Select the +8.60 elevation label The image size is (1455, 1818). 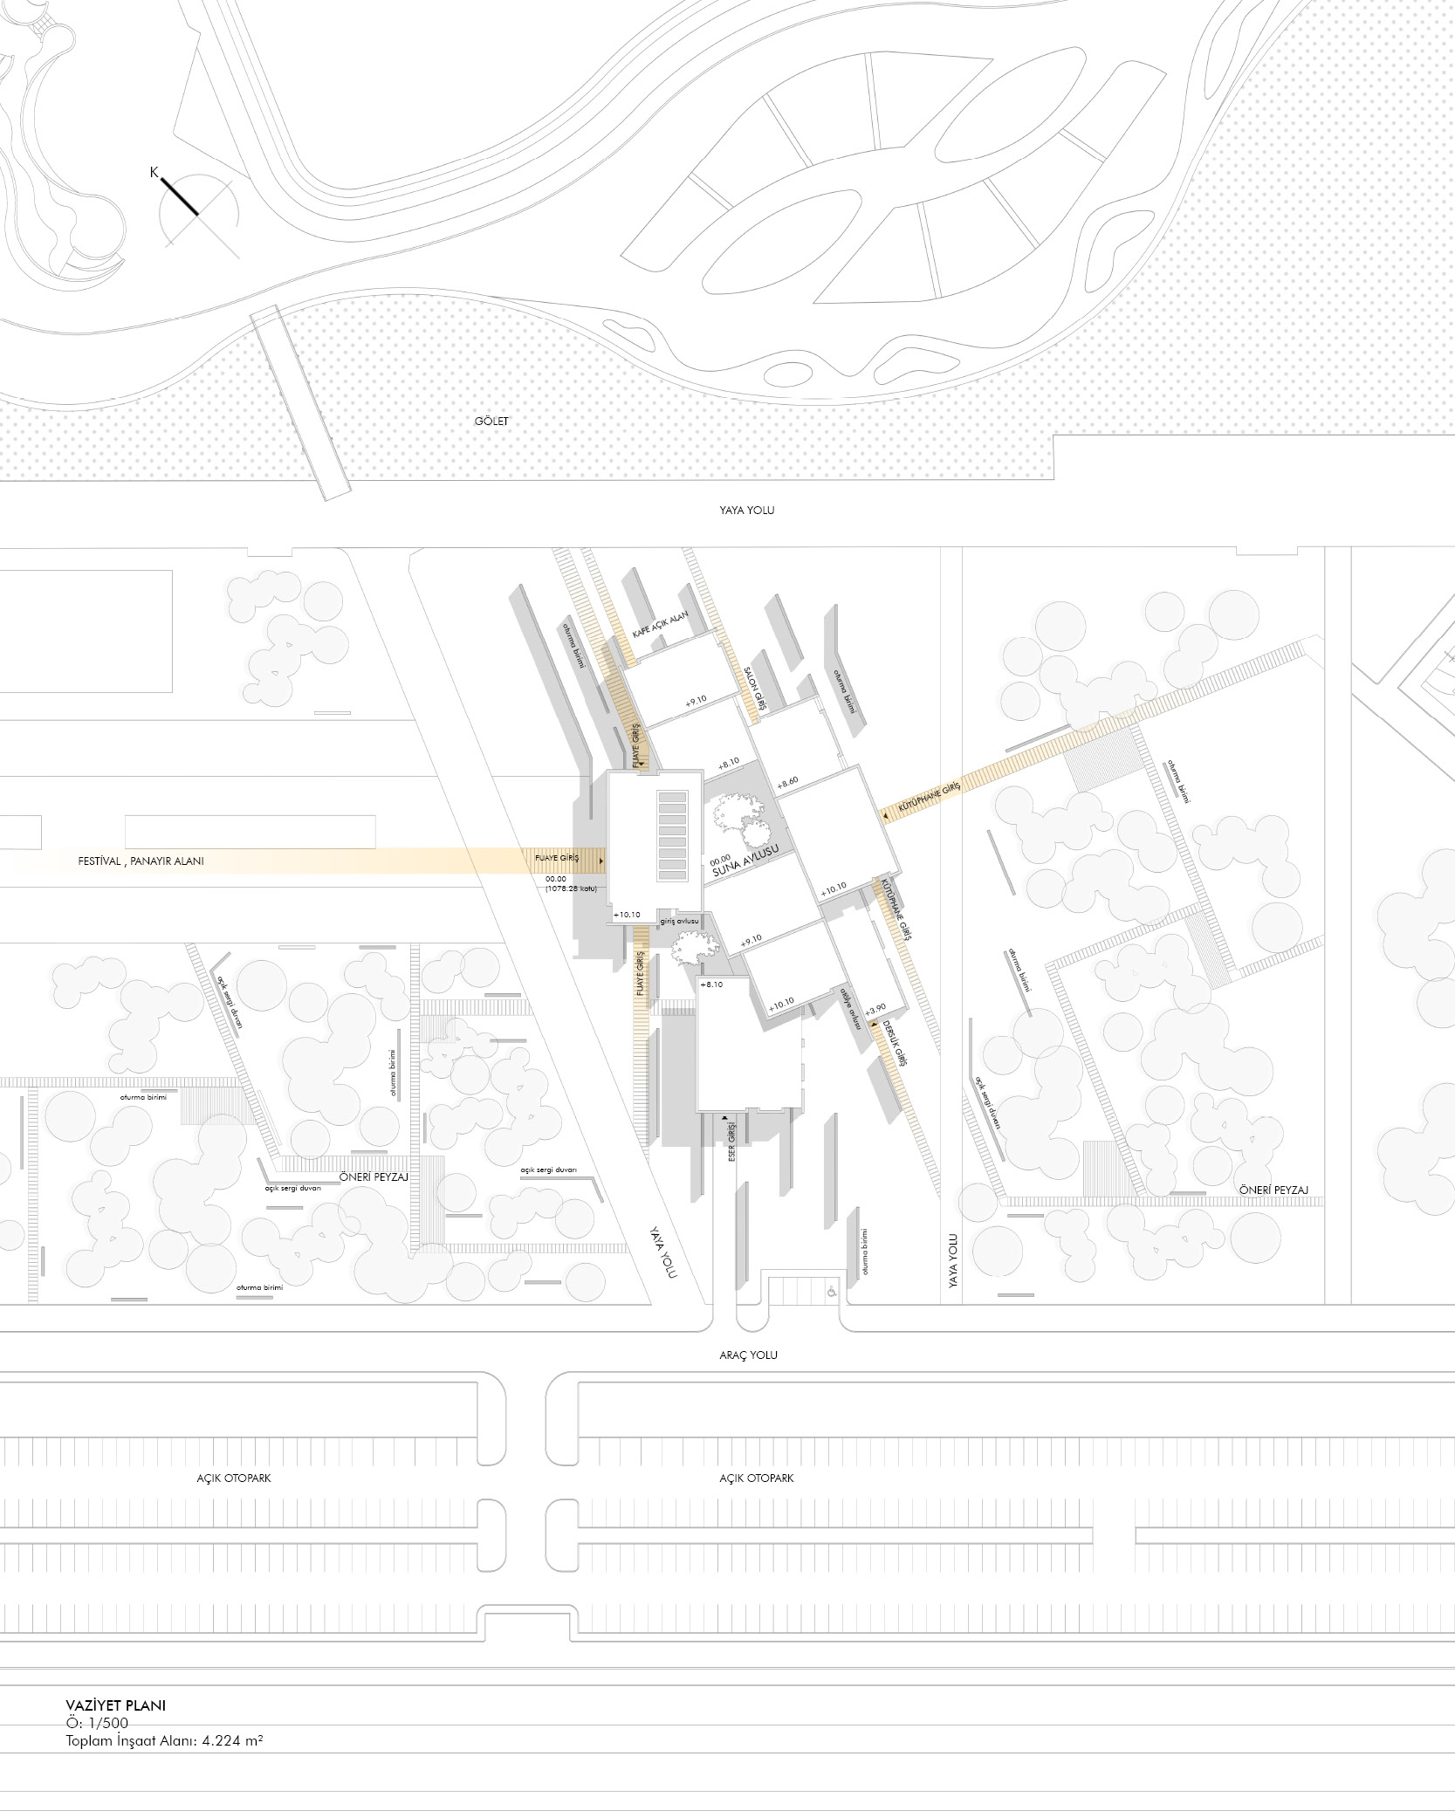tap(786, 779)
